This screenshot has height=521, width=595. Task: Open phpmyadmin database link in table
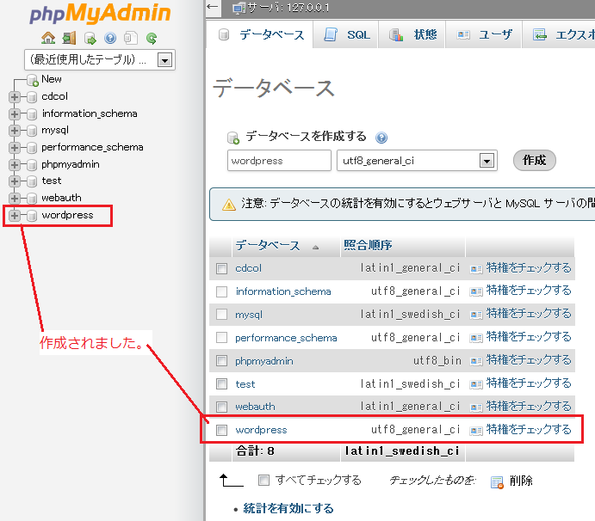[x=264, y=361]
